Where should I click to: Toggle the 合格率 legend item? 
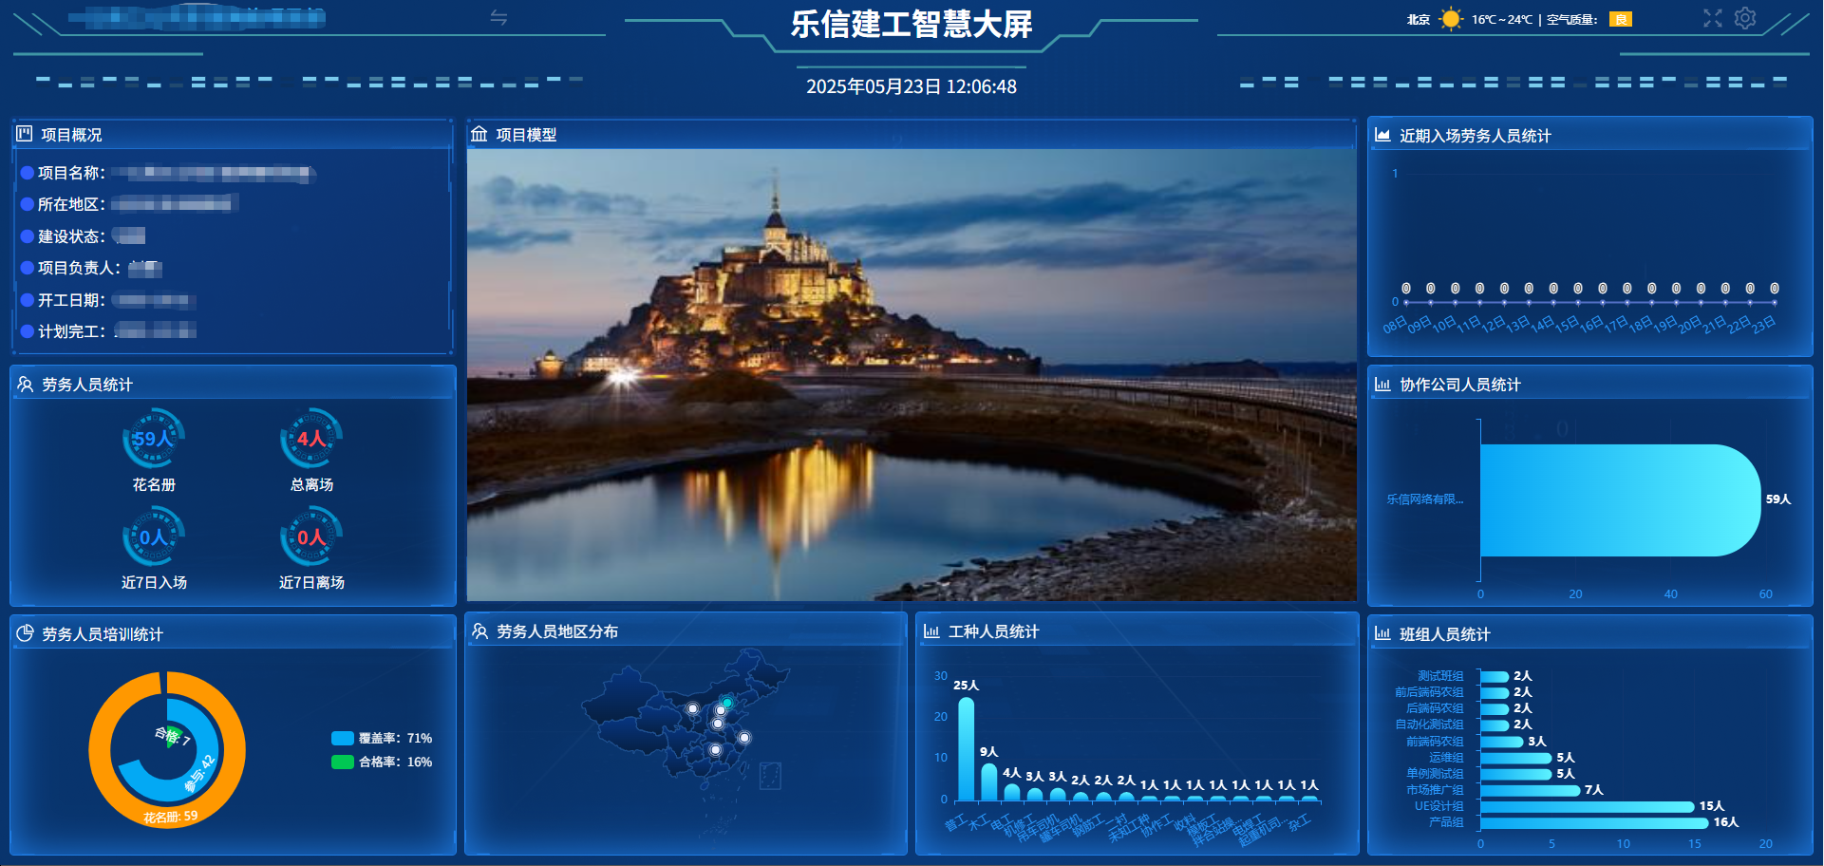[382, 762]
